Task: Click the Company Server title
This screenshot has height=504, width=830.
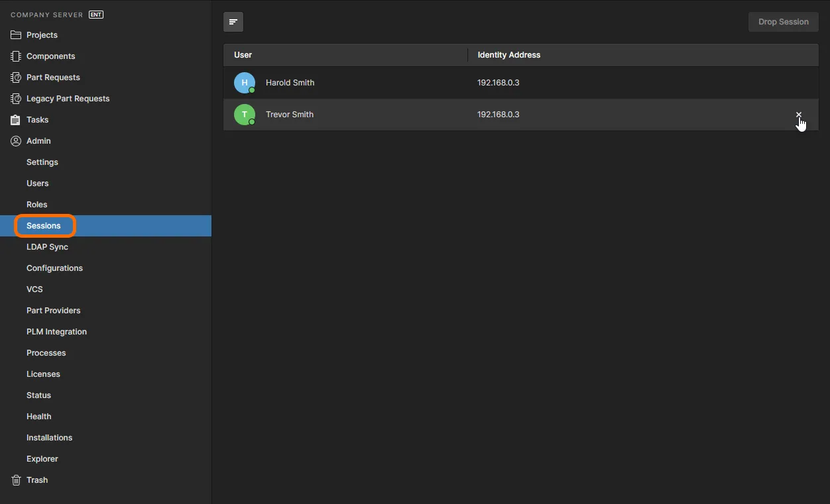Action: [47, 15]
